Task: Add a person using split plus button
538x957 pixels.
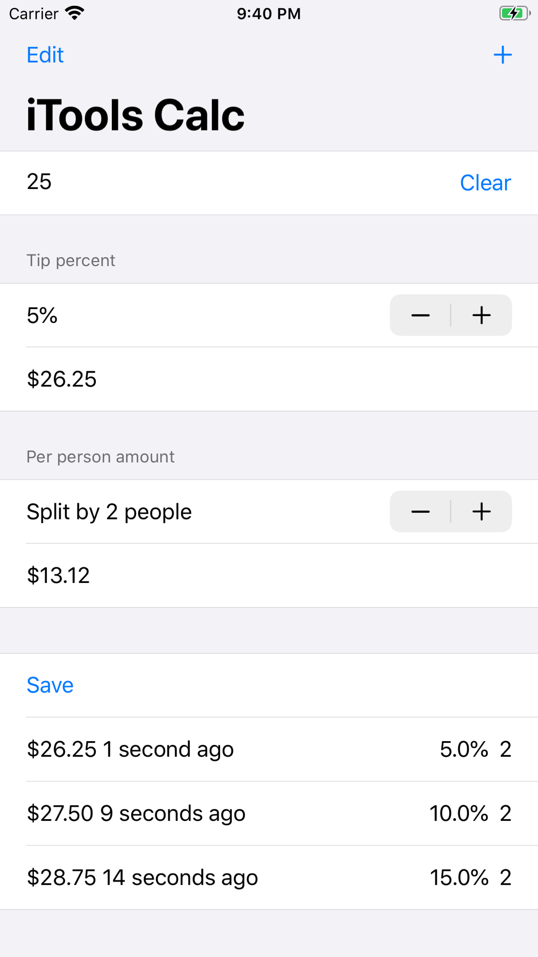Action: pos(482,511)
